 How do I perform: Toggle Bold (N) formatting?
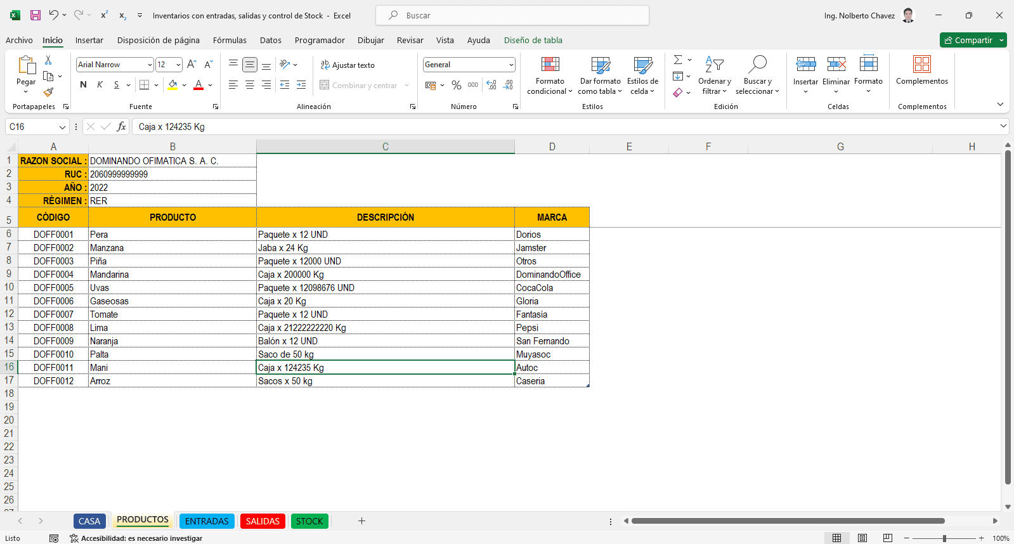(x=83, y=85)
